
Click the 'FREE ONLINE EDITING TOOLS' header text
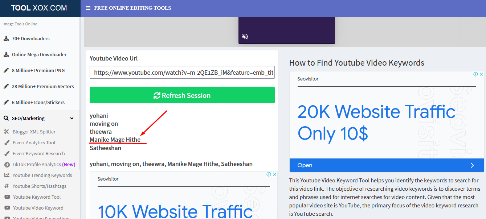[x=132, y=8]
